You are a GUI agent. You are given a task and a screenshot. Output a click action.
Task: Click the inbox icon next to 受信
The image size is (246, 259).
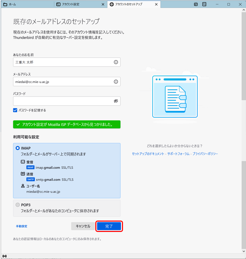point(23,162)
